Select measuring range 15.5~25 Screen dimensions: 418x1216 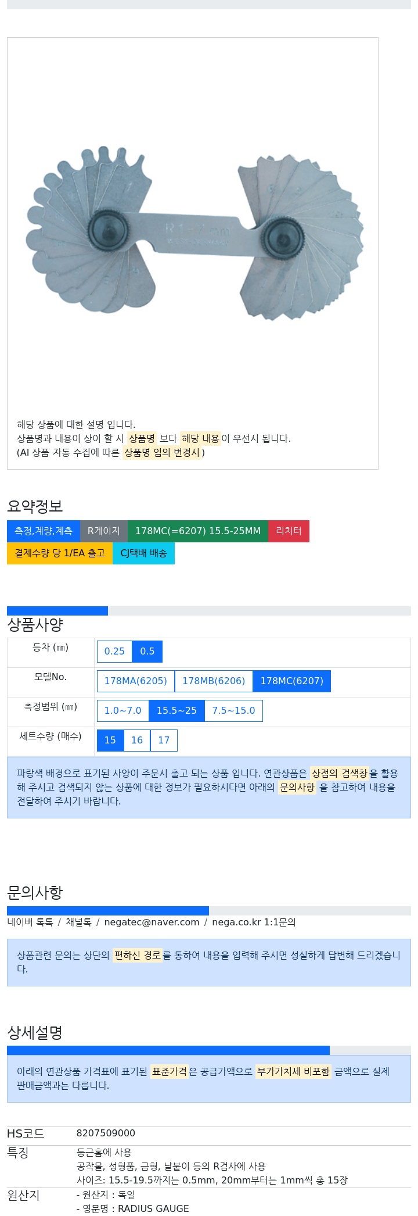(x=176, y=711)
